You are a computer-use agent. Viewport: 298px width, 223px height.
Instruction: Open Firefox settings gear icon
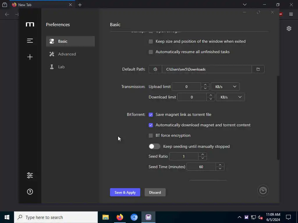(289, 28)
